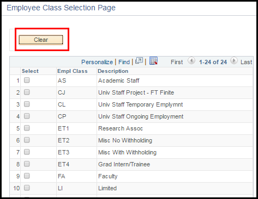Tick the CL Temporary Emplymnt checkbox
This screenshot has width=258, height=199.
[27, 104]
